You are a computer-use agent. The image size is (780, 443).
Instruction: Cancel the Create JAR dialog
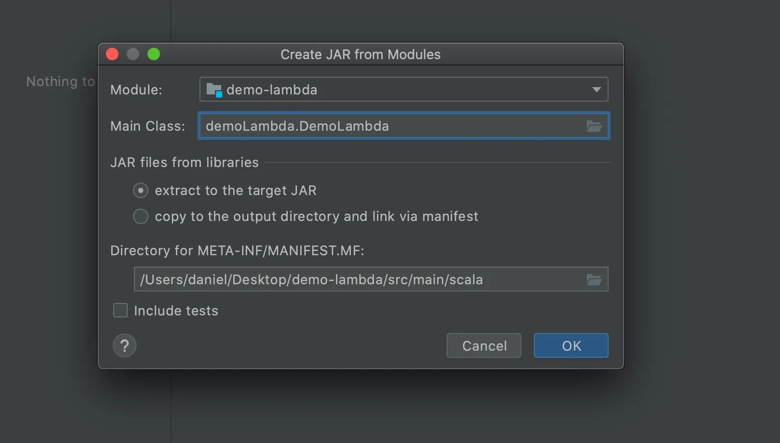coord(483,345)
